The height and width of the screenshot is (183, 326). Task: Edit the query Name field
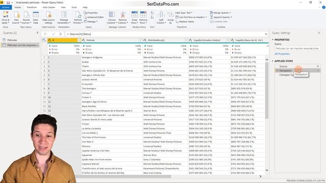tap(297, 48)
